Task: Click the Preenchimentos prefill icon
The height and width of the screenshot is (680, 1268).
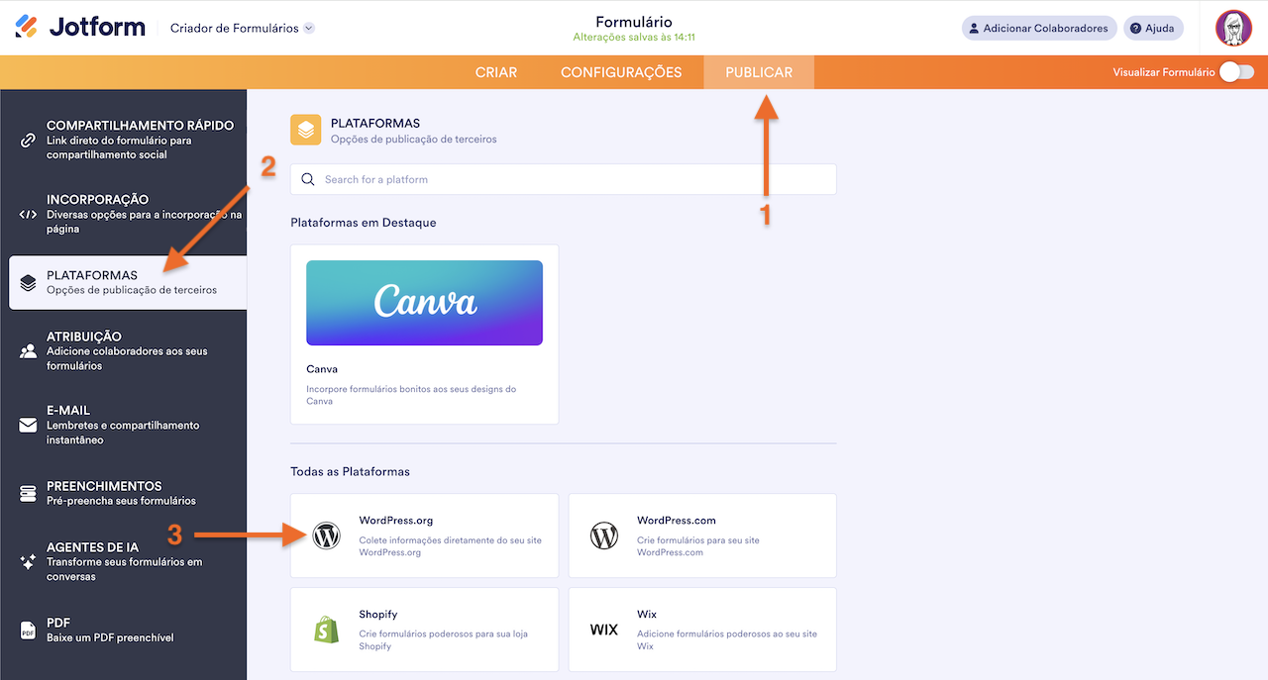Action: tap(28, 494)
